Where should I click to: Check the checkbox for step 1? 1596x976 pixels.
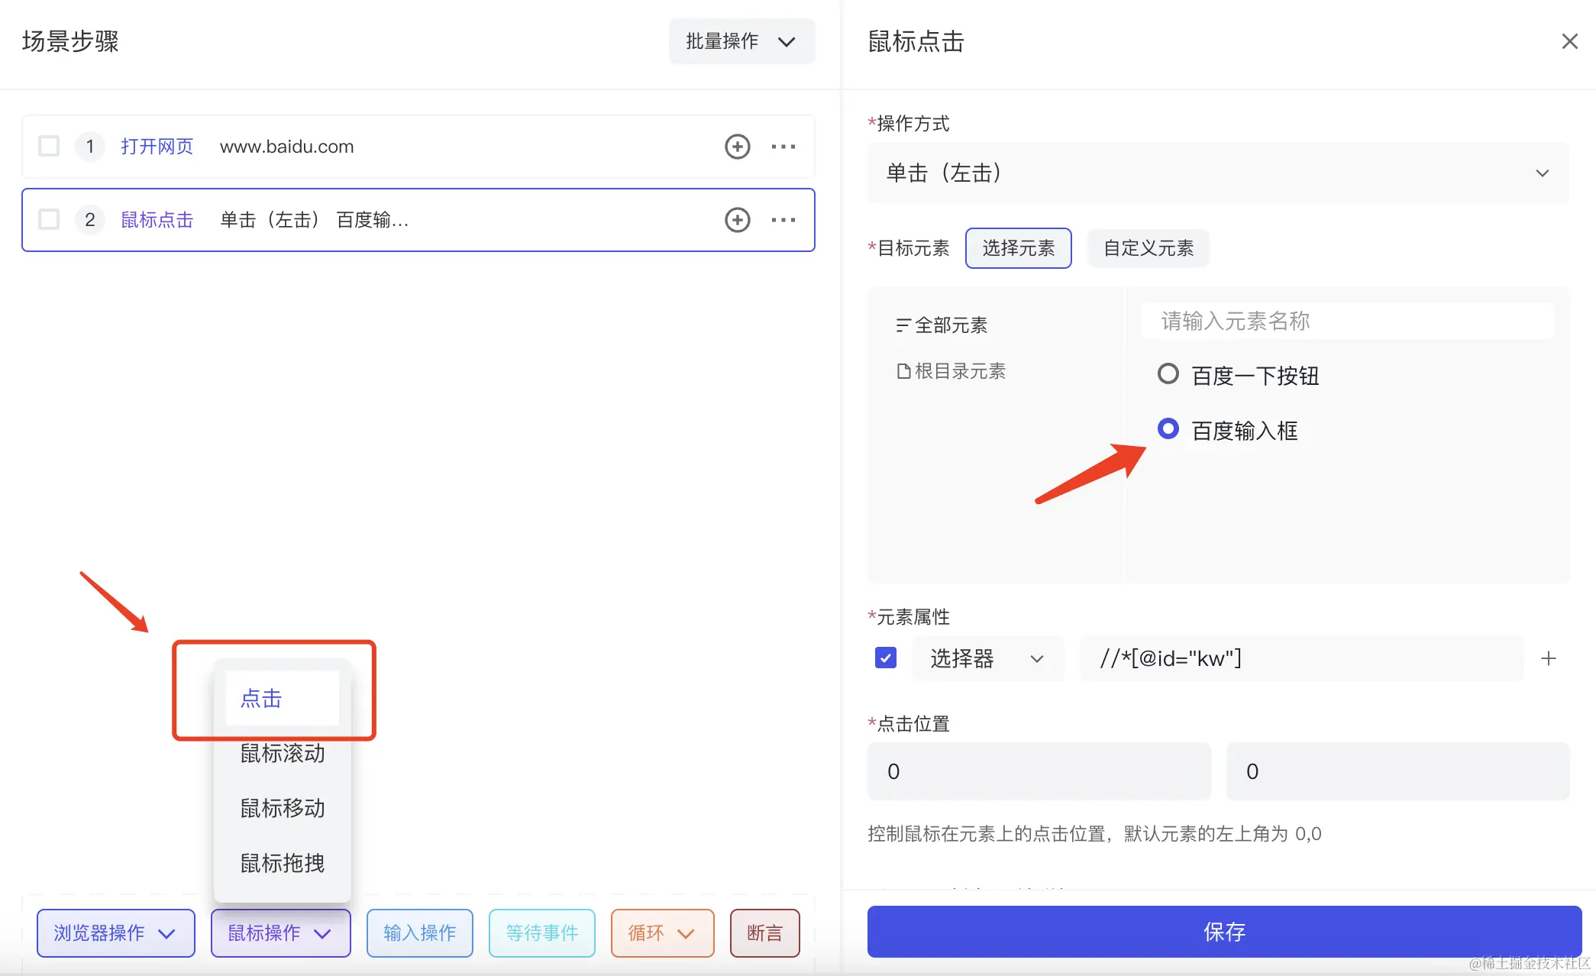(49, 146)
